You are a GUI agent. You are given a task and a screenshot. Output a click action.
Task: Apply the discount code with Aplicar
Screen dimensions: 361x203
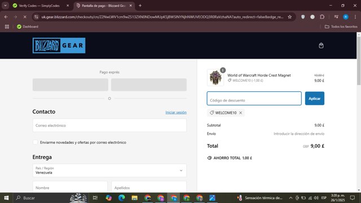315,99
